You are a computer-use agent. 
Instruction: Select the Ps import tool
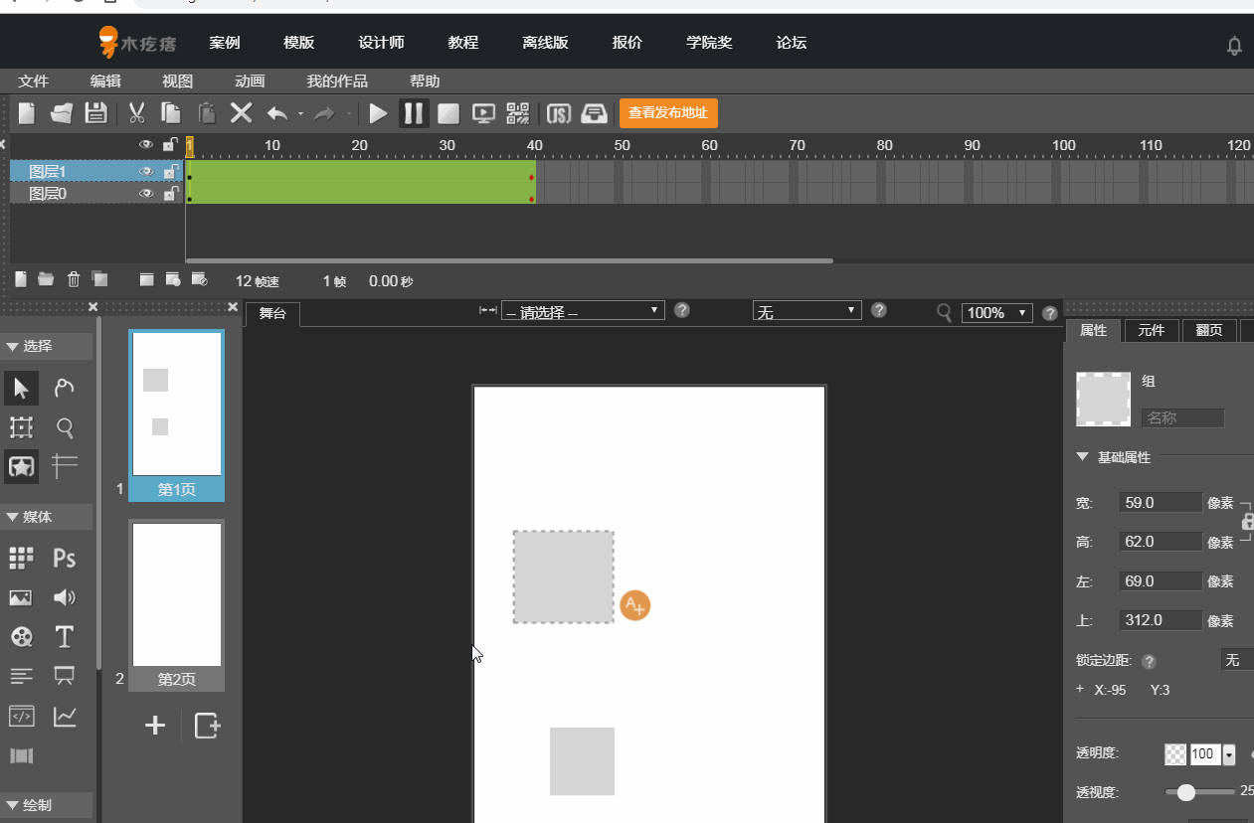click(65, 558)
